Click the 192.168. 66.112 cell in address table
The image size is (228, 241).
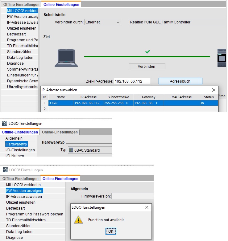(x=89, y=103)
